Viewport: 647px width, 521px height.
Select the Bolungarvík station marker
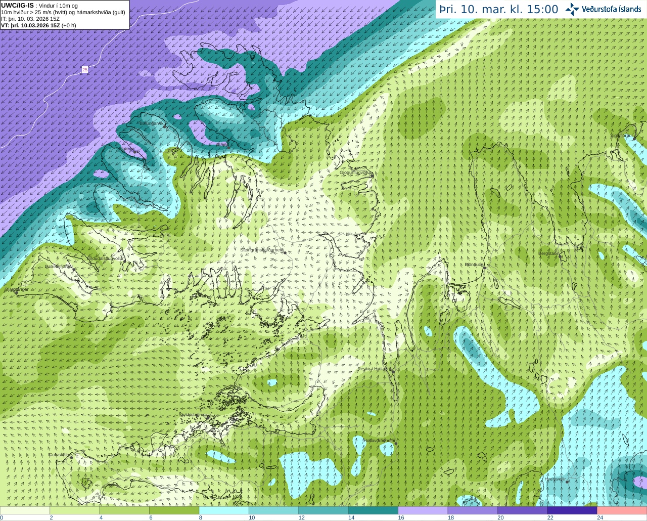click(165, 126)
